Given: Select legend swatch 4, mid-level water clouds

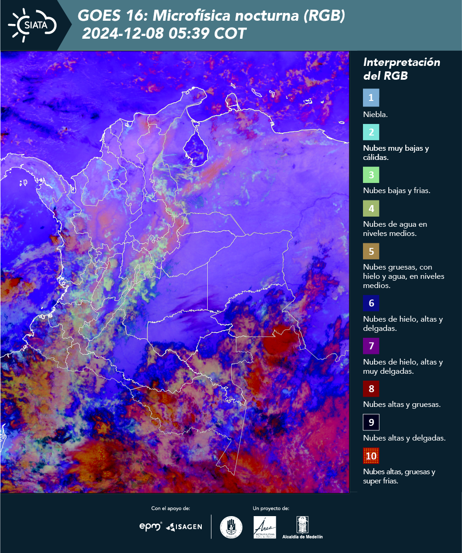Looking at the screenshot, I should pyautogui.click(x=371, y=209).
